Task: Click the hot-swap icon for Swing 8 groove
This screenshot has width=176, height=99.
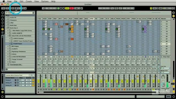Action: tap(18, 80)
